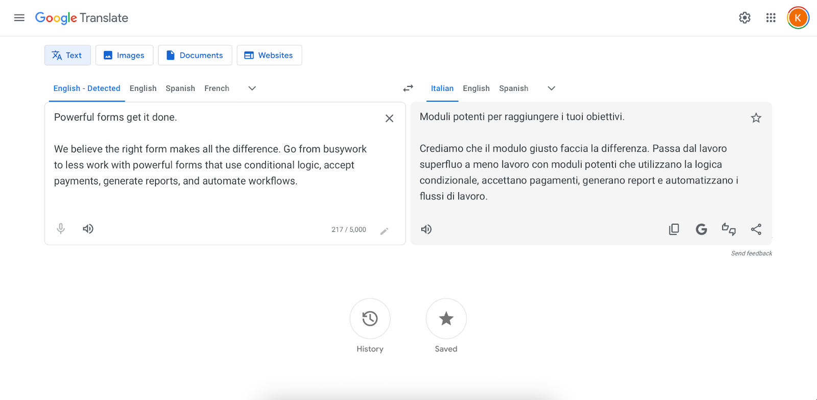Image resolution: width=817 pixels, height=400 pixels.
Task: Switch to the Documents tab
Action: 195,55
